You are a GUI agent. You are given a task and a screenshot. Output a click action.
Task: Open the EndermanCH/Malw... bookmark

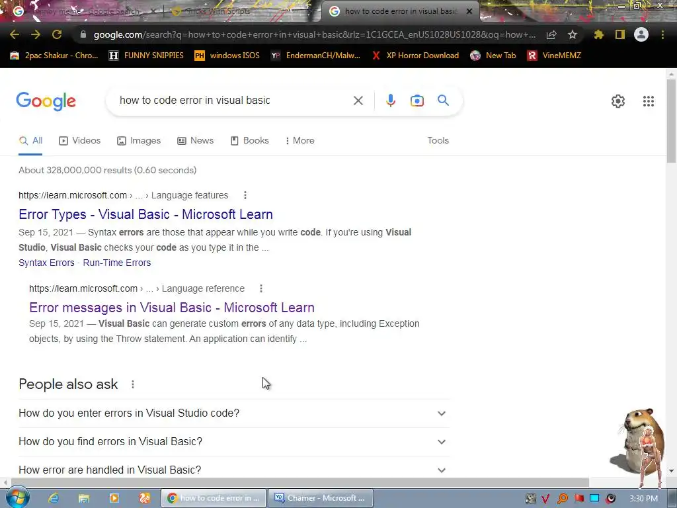315,56
